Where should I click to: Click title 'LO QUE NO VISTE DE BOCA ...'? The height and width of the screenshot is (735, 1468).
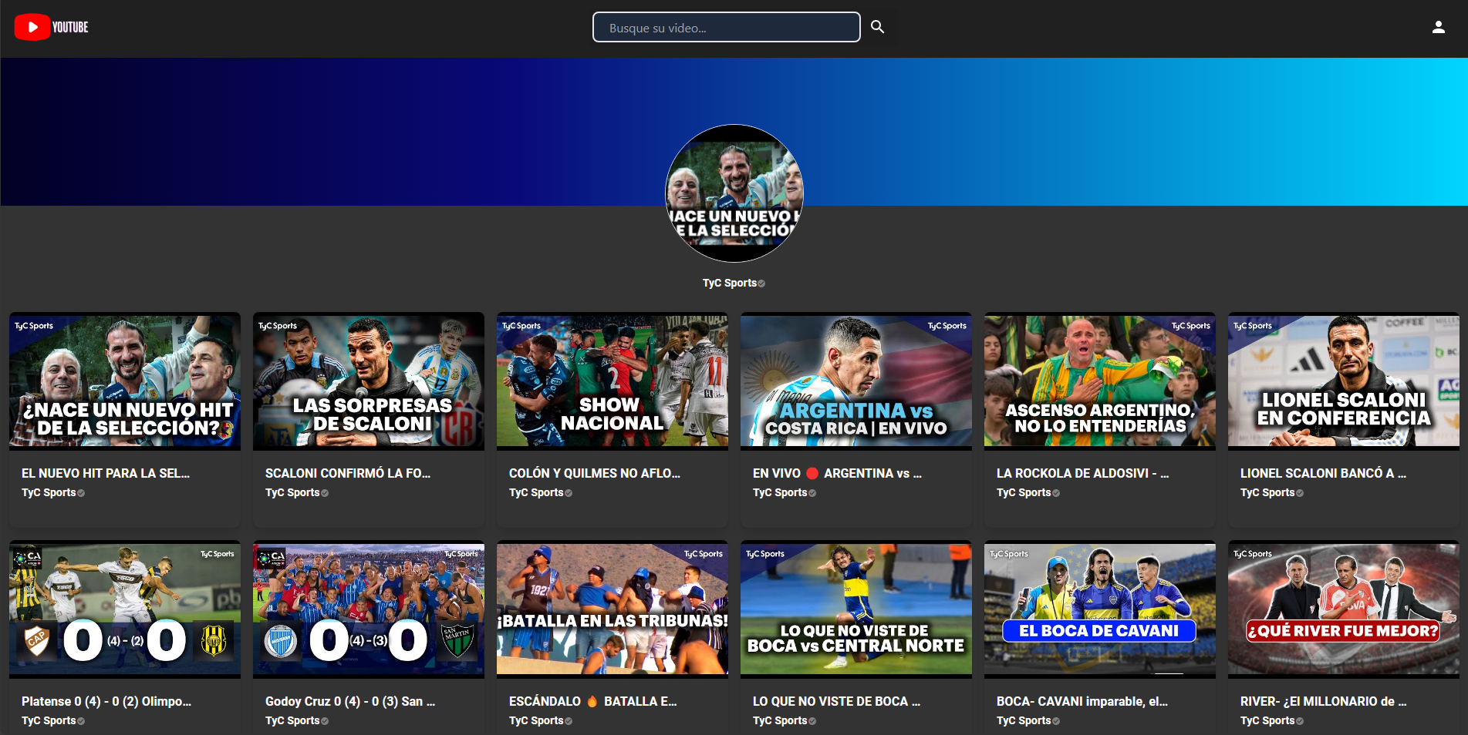(836, 701)
